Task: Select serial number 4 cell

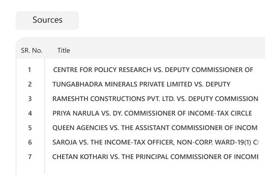Action: coord(30,113)
